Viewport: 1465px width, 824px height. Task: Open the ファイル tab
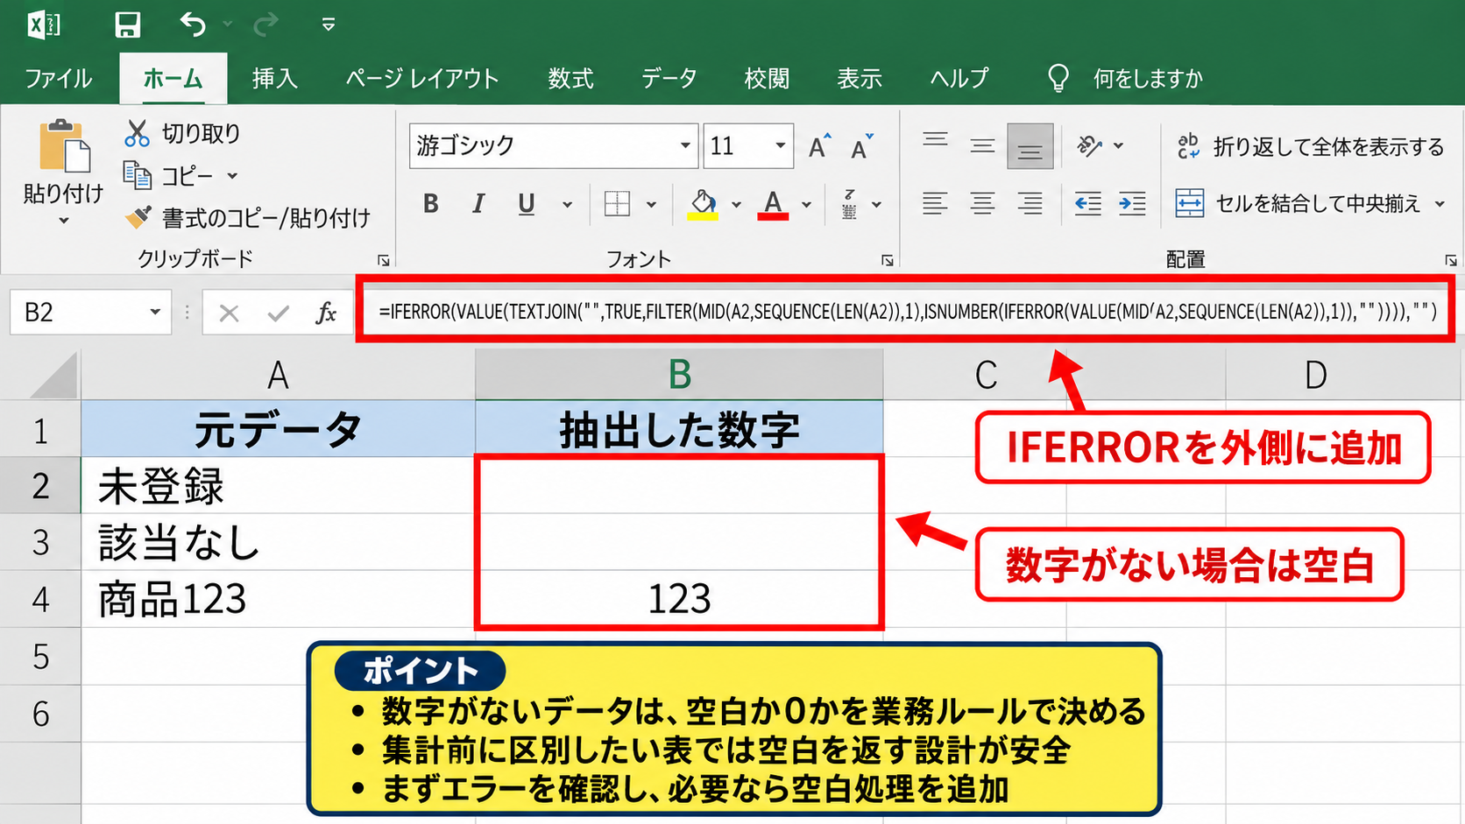[58, 79]
